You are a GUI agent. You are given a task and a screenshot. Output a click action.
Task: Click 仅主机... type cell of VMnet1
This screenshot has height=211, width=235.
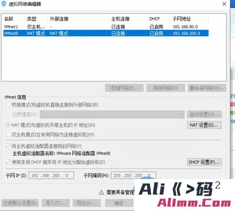36,27
